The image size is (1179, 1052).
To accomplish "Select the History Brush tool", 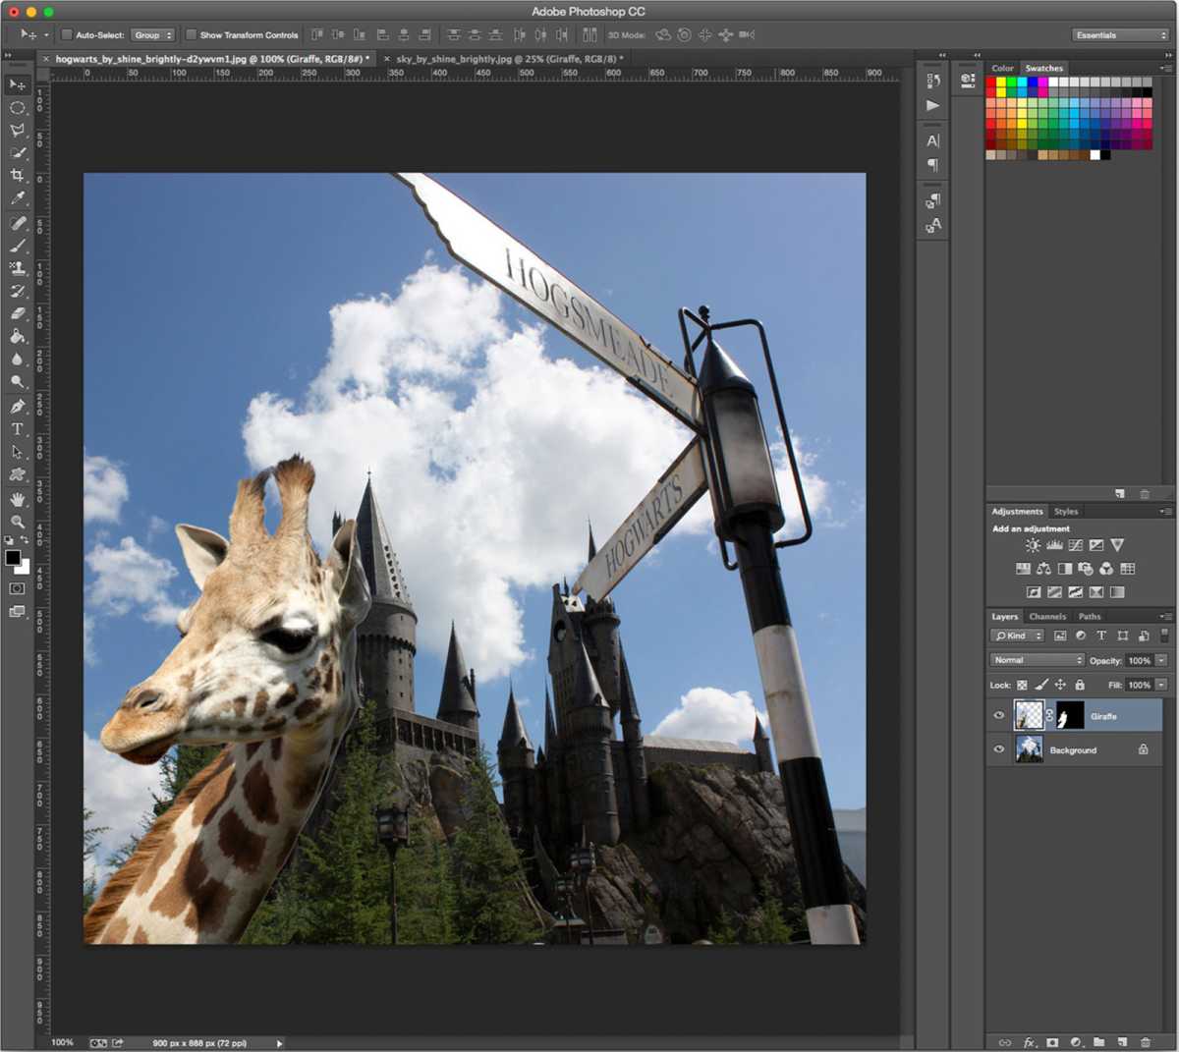I will click(x=18, y=291).
